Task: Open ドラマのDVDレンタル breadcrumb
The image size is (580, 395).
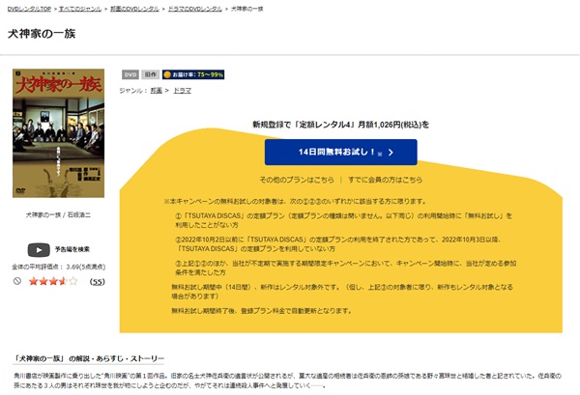Action: 195,9
